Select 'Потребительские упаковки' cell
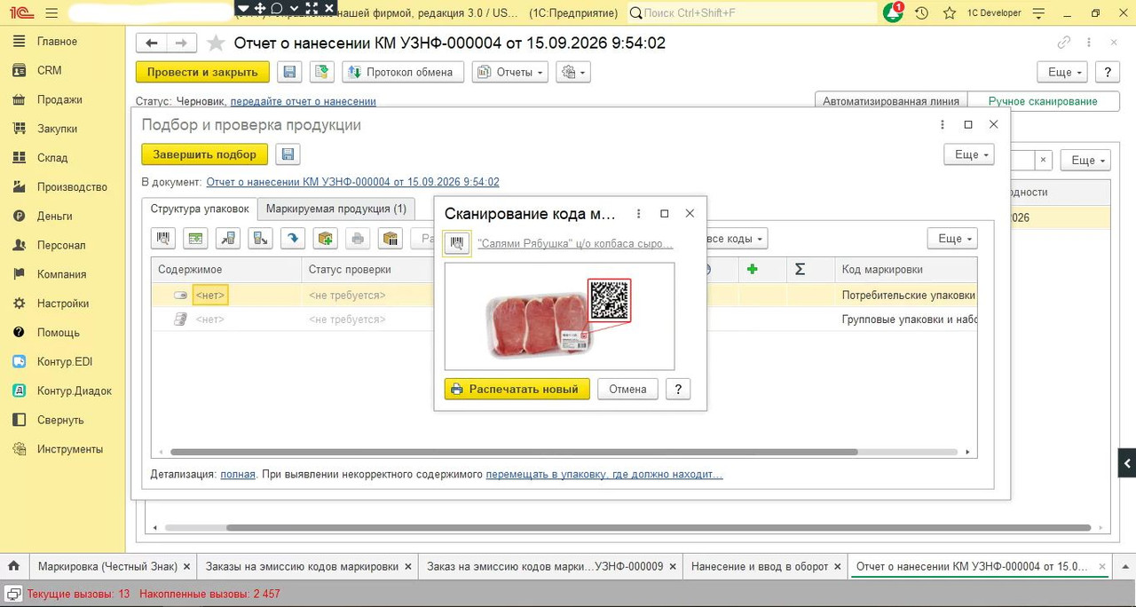Image resolution: width=1136 pixels, height=607 pixels. click(908, 295)
